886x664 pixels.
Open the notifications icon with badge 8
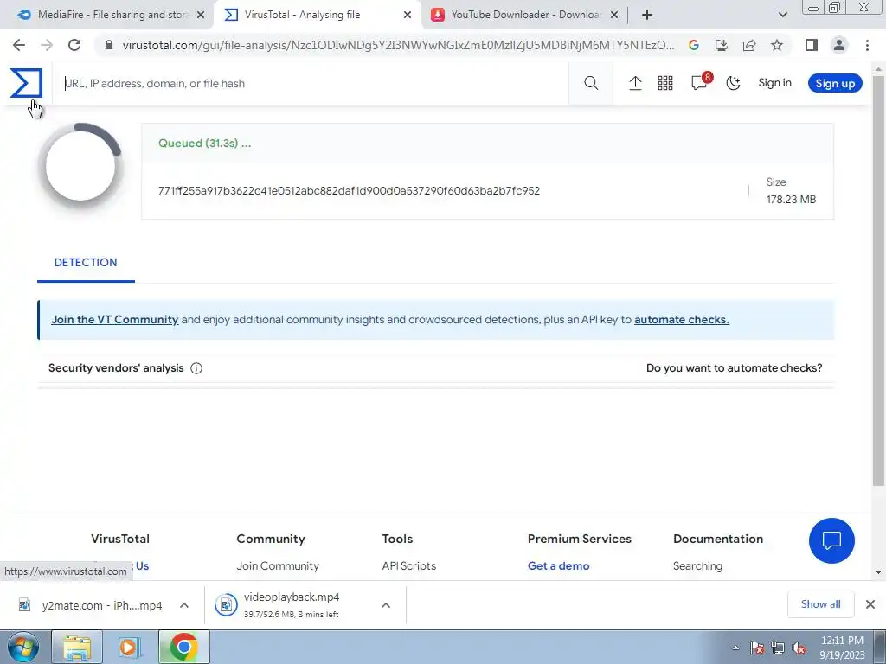[x=701, y=82]
